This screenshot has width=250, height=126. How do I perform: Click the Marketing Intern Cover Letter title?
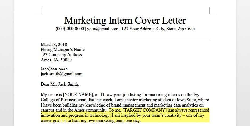point(125,20)
